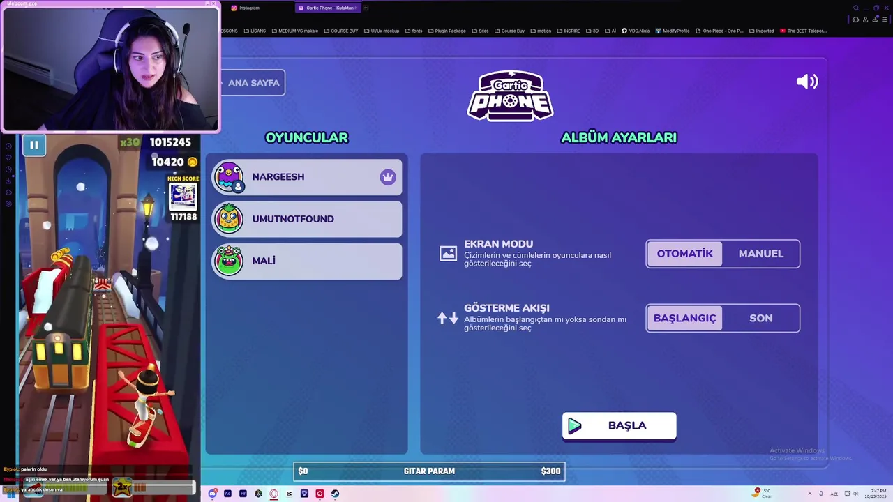Click the up-down arrows beside GÖSTERME AKIŞI
The image size is (893, 502).
[x=448, y=318]
